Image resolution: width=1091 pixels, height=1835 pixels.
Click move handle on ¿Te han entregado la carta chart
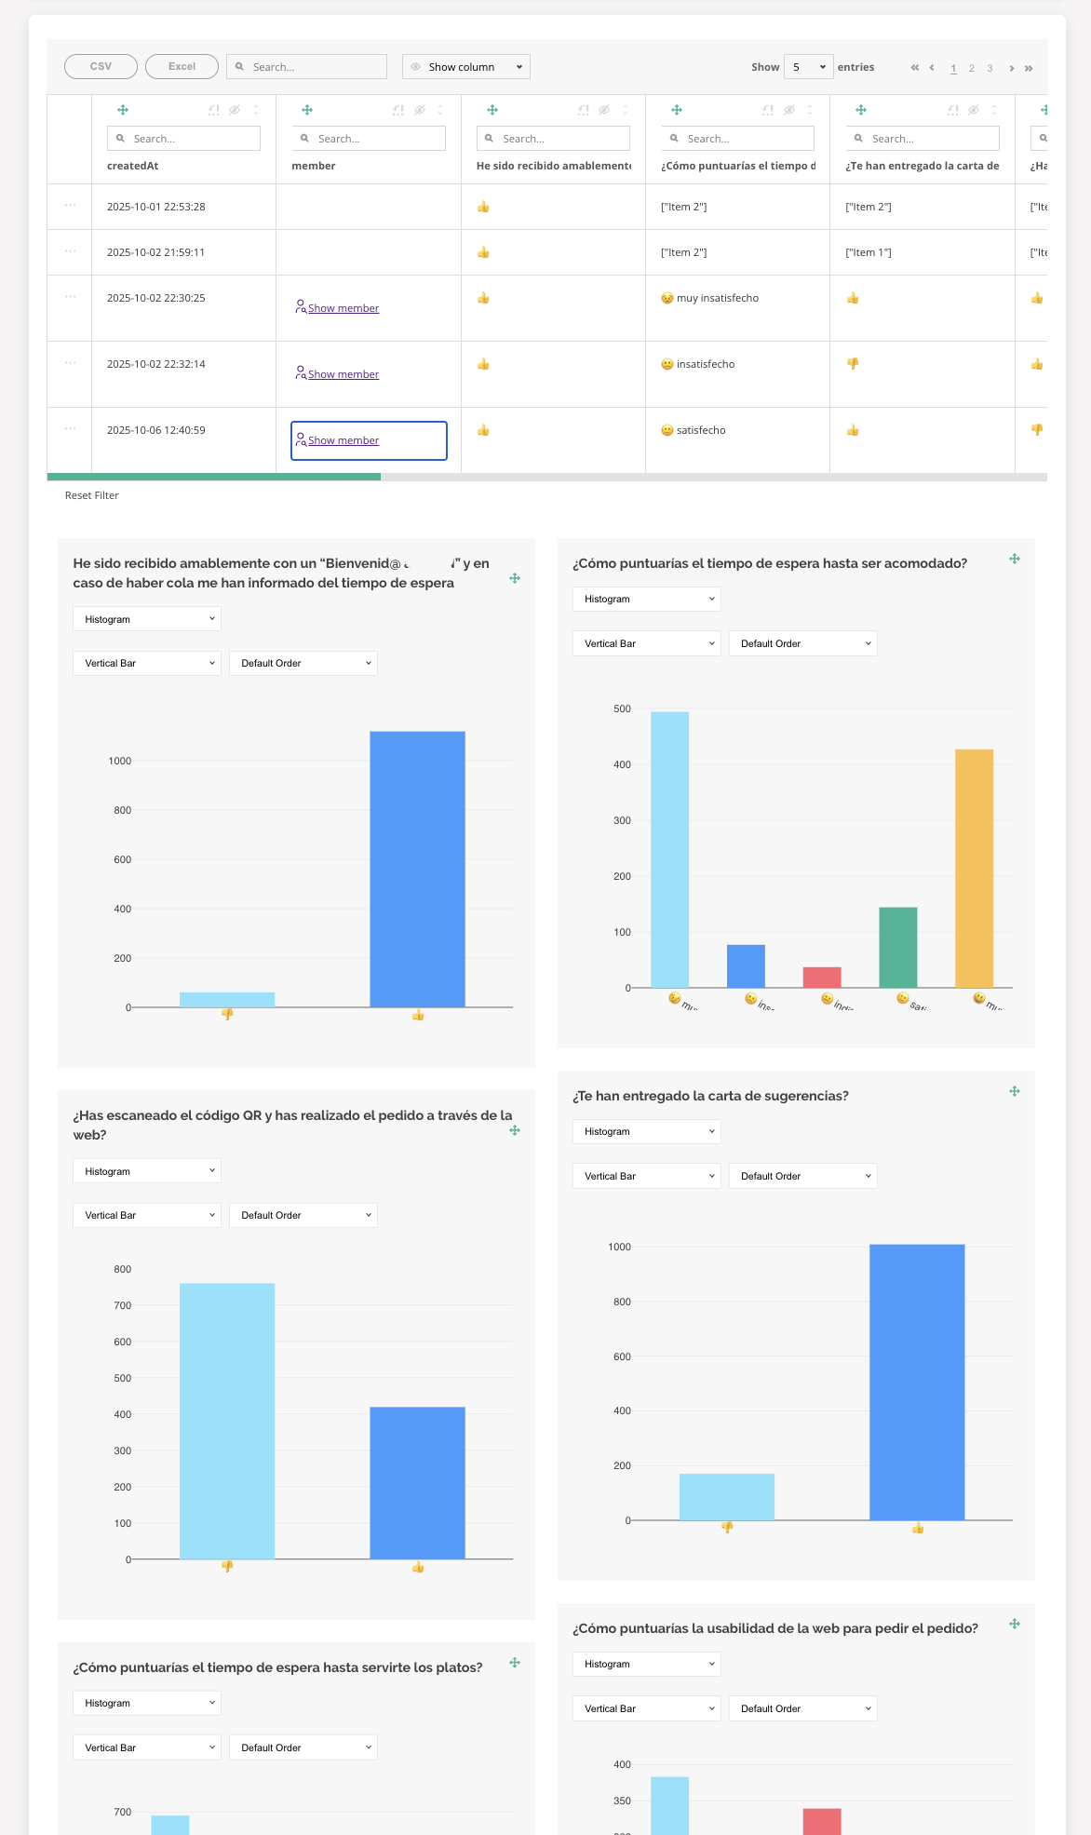point(1015,1091)
